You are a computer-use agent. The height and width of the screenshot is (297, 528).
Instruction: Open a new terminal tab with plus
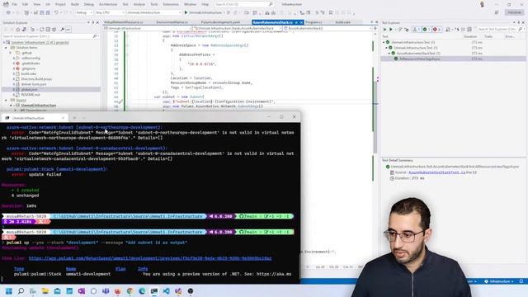75,118
